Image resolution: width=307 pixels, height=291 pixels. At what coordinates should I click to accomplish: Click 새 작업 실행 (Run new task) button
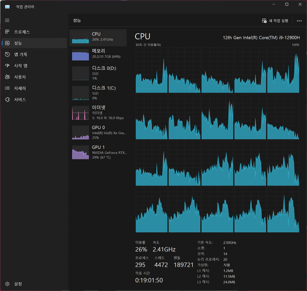click(x=275, y=21)
